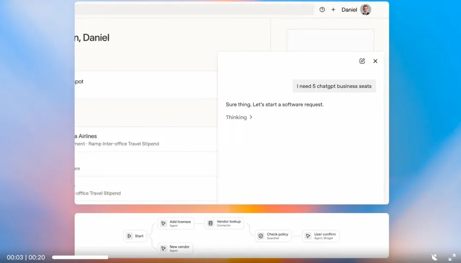Select the Add licenses agent icon
This screenshot has width=461, height=263.
click(163, 223)
